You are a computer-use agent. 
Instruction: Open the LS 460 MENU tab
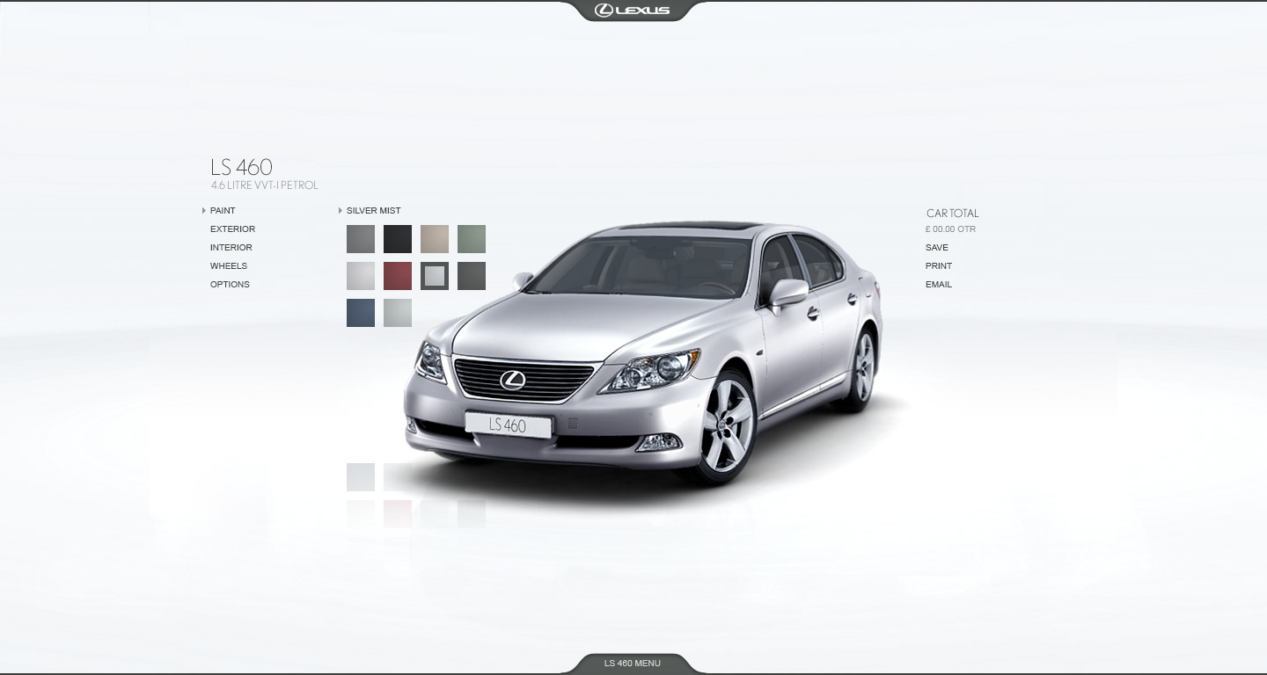tap(632, 663)
